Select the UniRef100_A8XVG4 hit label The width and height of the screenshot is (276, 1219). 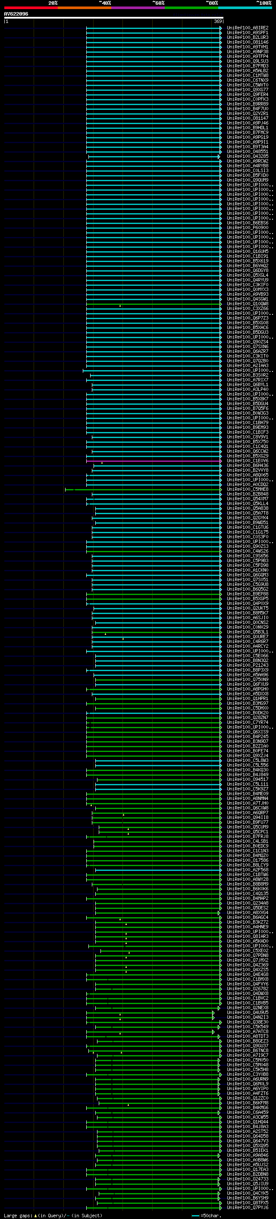[x=248, y=913]
